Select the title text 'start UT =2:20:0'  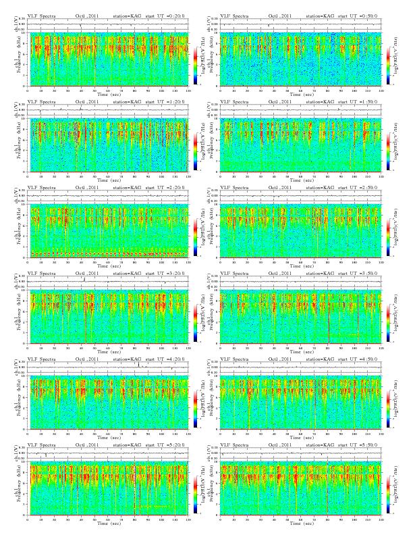165,187
